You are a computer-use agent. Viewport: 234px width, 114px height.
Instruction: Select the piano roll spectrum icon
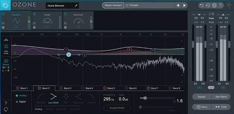pyautogui.click(x=6, y=52)
